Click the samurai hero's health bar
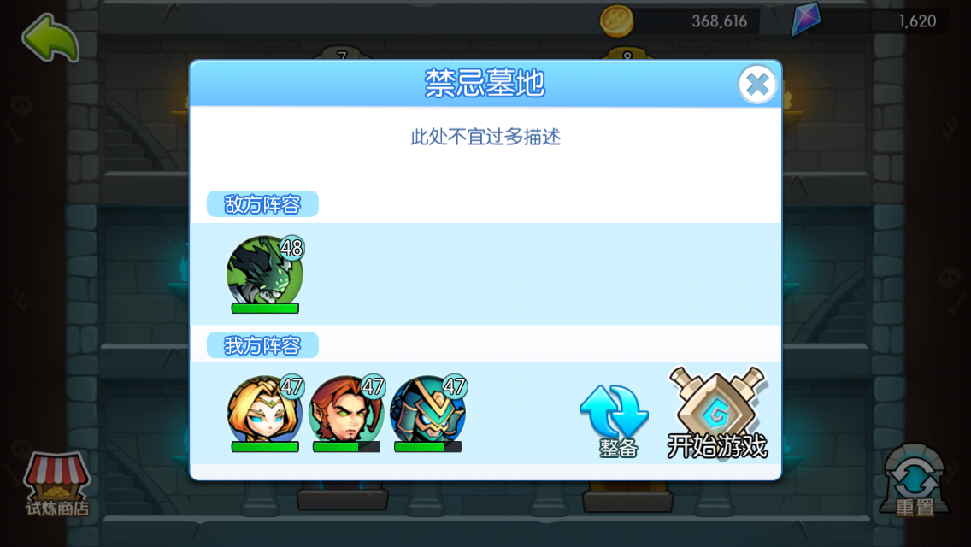This screenshot has width=971, height=547. [428, 447]
